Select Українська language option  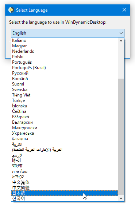click(x=65, y=133)
